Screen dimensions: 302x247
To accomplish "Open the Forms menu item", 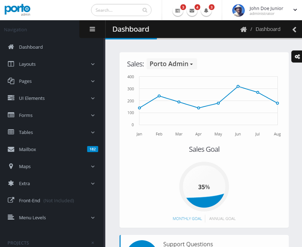I will pos(51,115).
